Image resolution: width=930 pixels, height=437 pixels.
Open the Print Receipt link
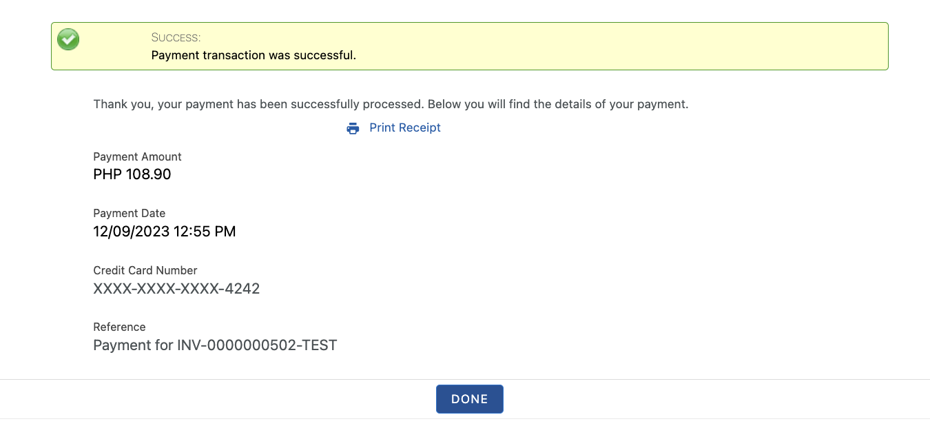pyautogui.click(x=404, y=128)
